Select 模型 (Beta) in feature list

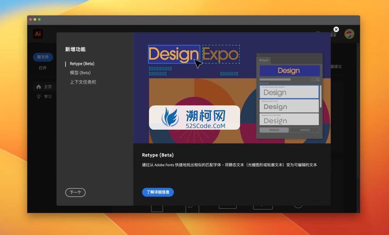80,73
